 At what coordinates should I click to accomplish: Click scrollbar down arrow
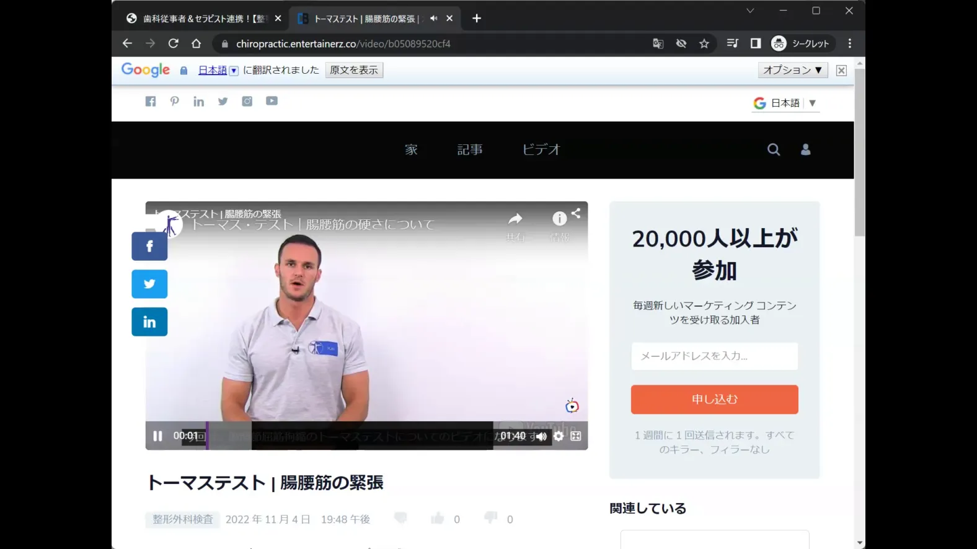point(859,543)
